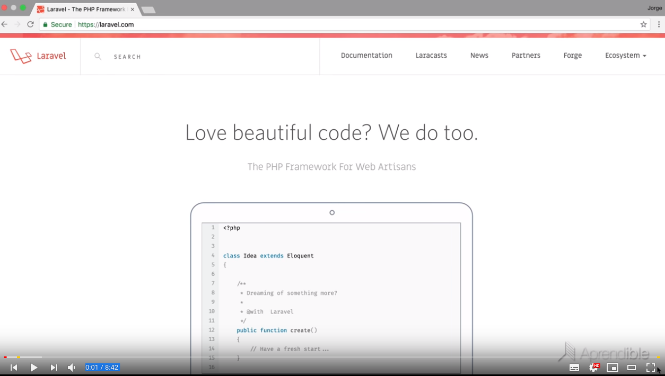Screen dimensions: 665x376
Task: Expand the Ecosystem dropdown menu
Action: pos(626,56)
